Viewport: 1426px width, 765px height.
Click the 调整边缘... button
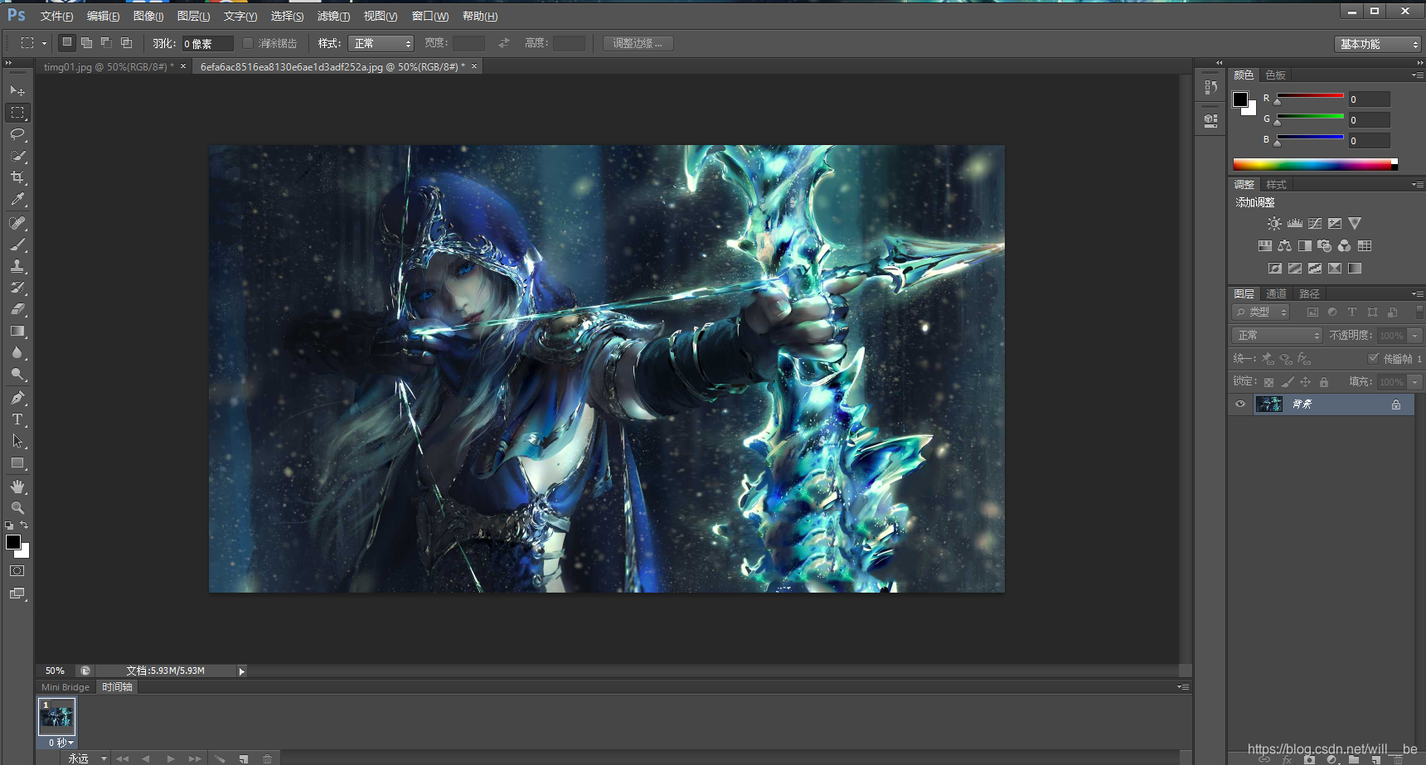point(638,43)
